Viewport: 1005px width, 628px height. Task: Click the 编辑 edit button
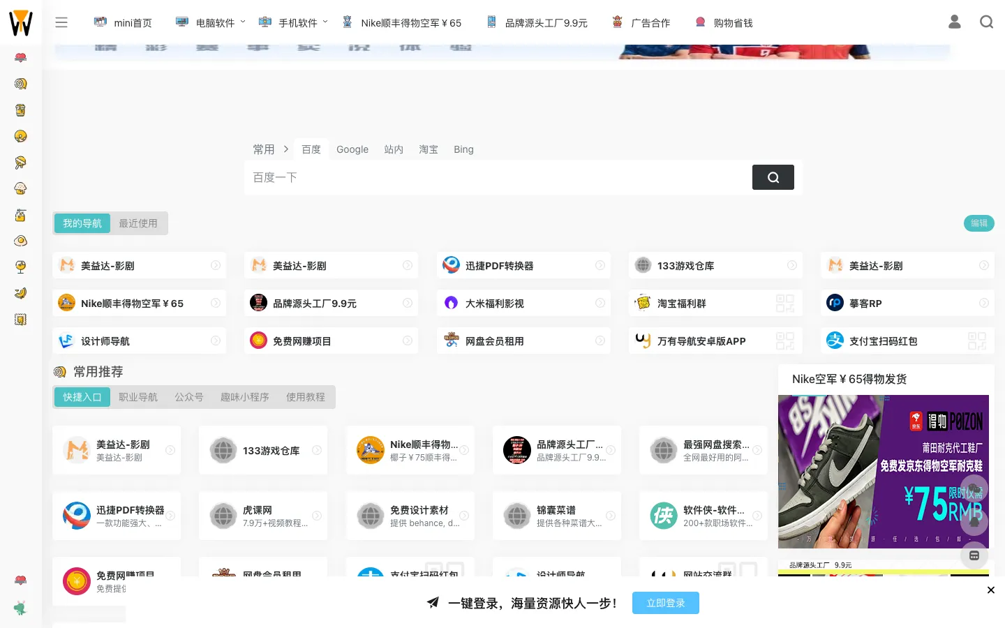point(979,223)
